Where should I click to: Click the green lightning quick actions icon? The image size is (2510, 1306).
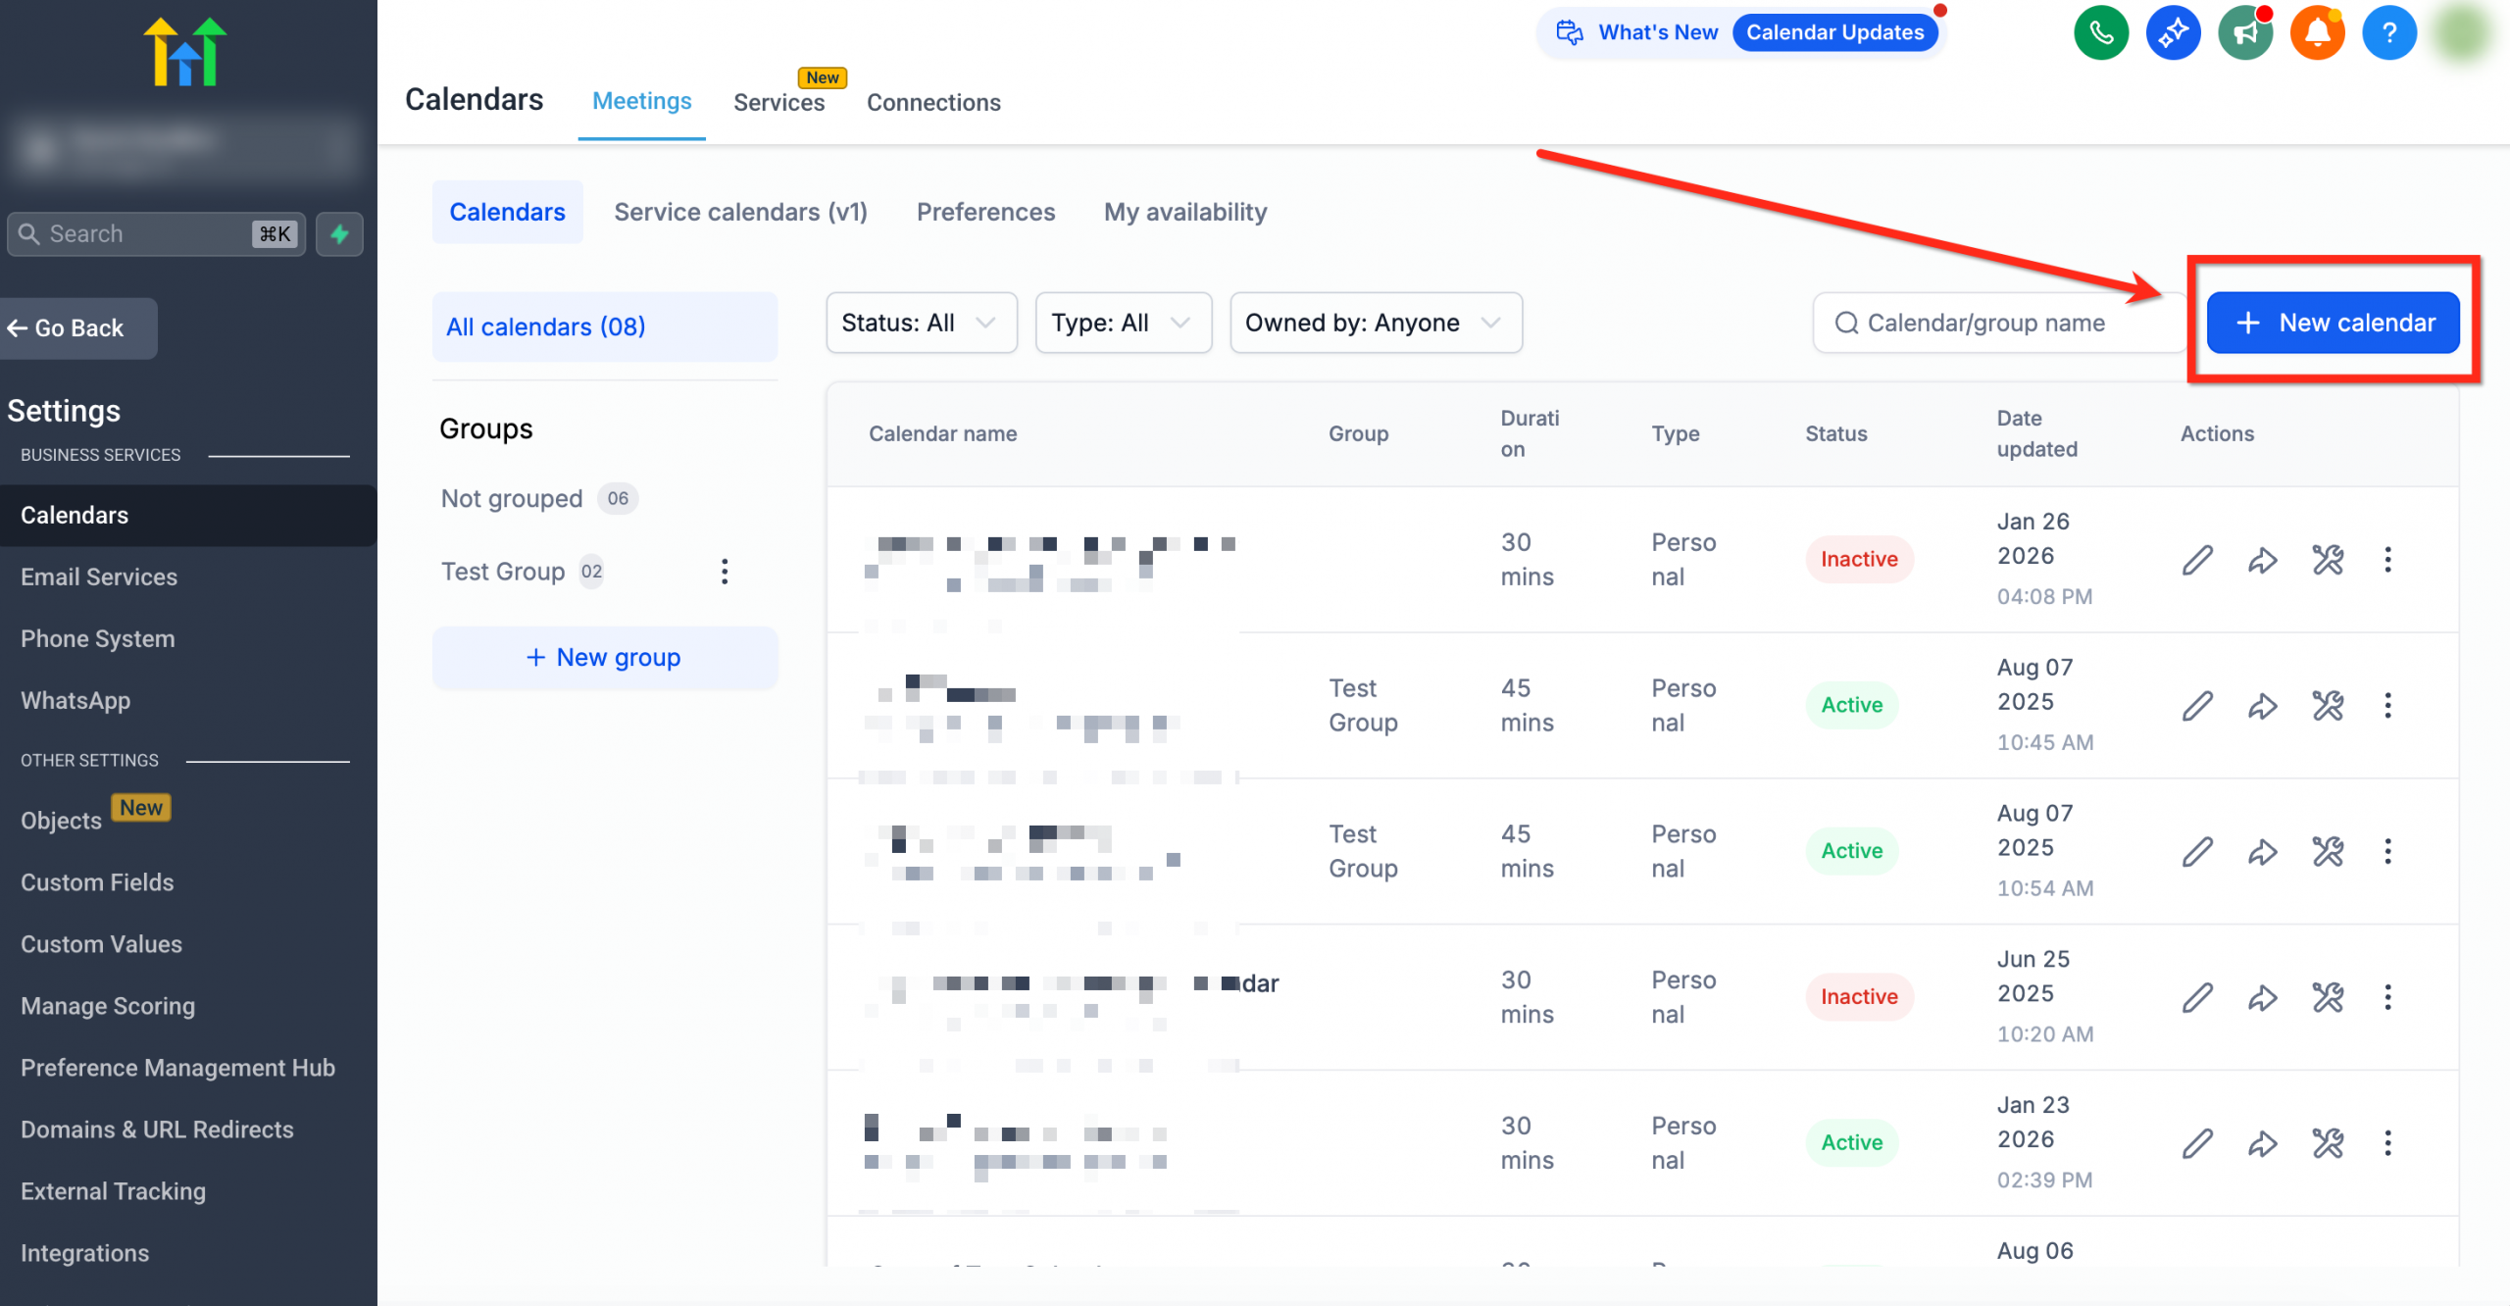pos(339,234)
